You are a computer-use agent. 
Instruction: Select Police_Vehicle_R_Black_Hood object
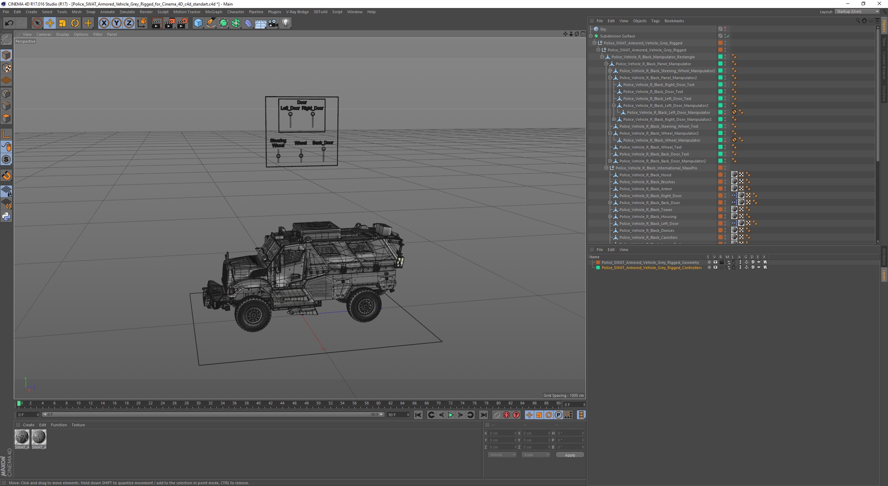pos(645,175)
